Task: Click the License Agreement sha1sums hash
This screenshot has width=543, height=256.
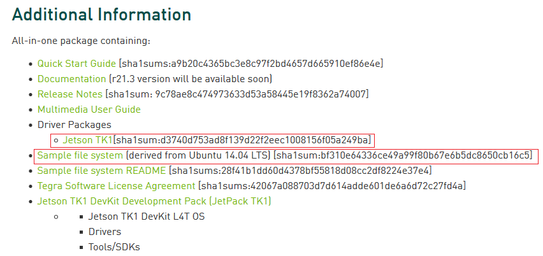Action: click(x=332, y=186)
